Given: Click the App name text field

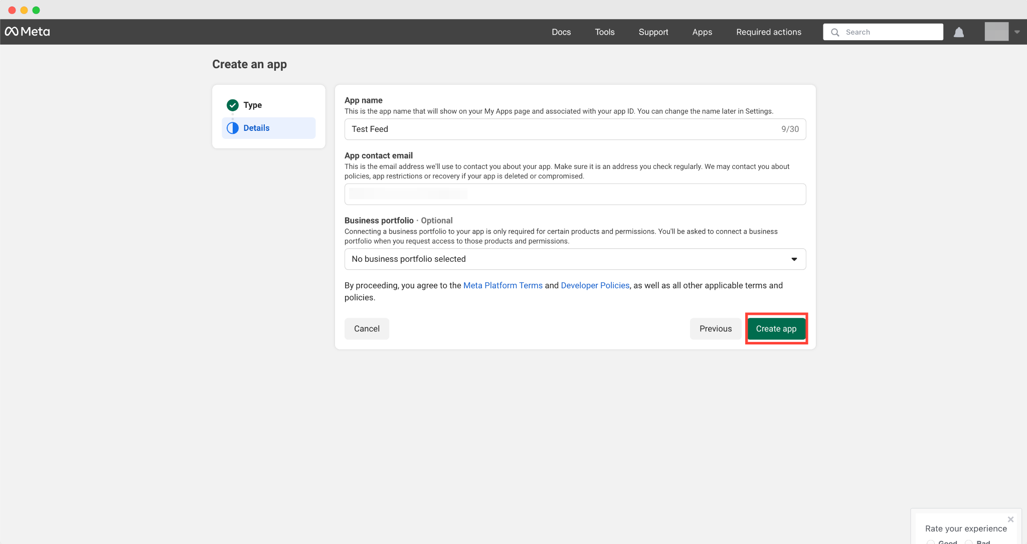Looking at the screenshot, I should [x=562, y=129].
